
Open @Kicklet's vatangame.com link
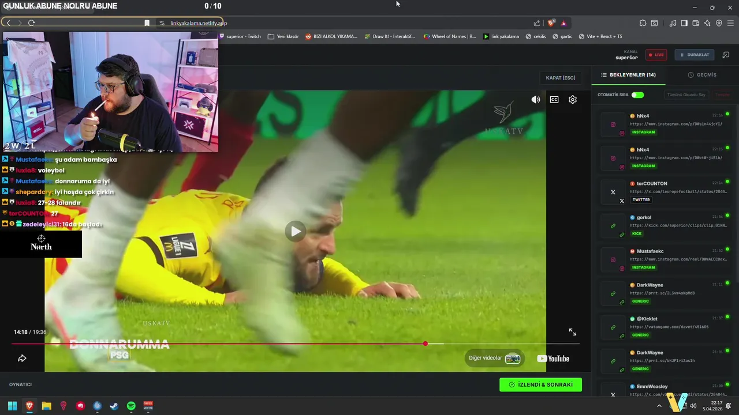pos(669,327)
